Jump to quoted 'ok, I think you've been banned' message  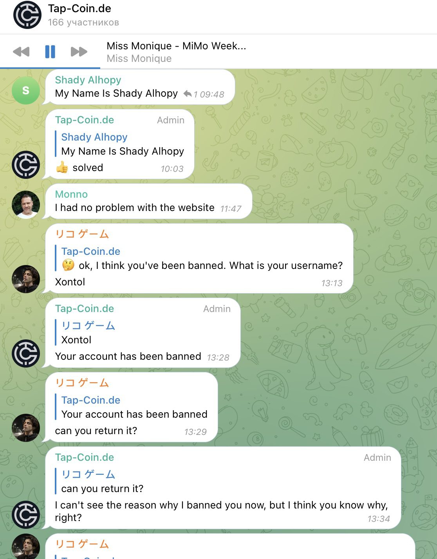(199, 258)
